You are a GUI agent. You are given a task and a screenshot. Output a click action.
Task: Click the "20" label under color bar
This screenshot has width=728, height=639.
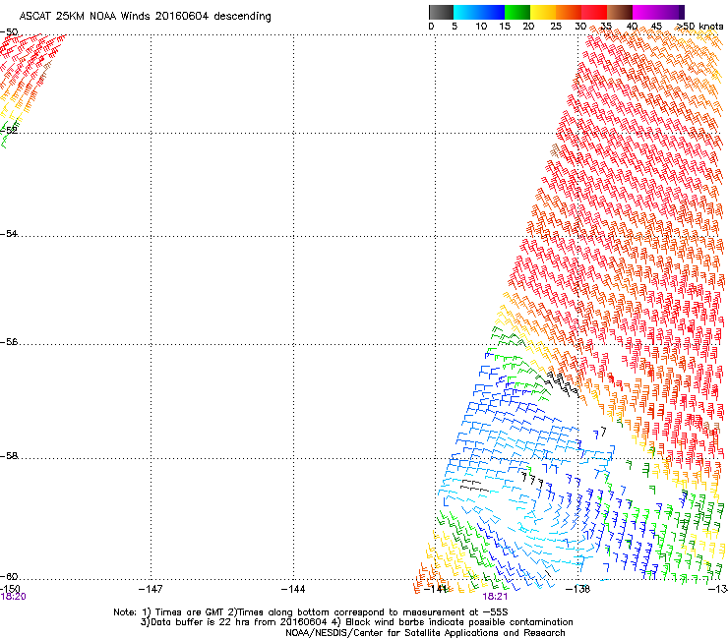pyautogui.click(x=528, y=27)
